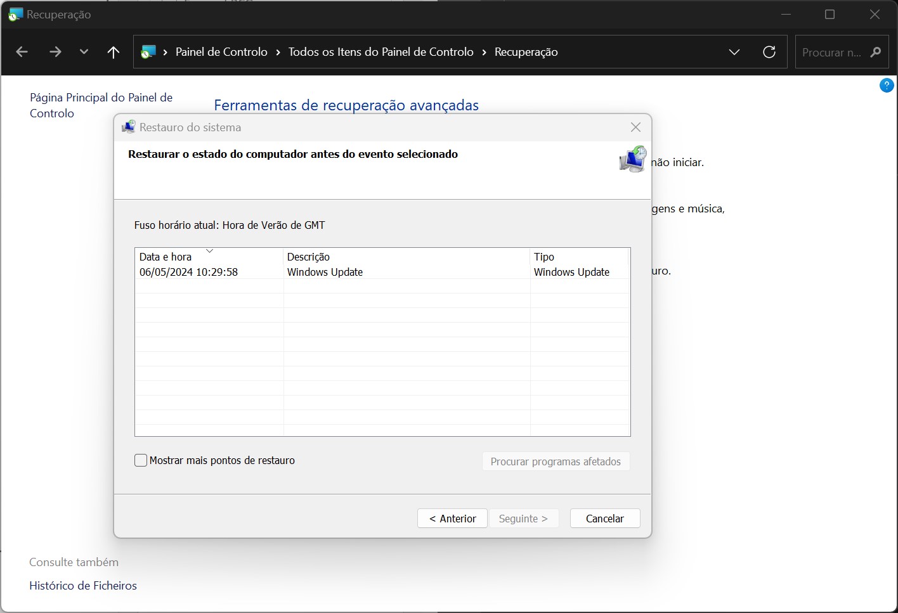The width and height of the screenshot is (898, 613).
Task: Open Página Principal do Painel de Controlo
Action: click(x=101, y=105)
